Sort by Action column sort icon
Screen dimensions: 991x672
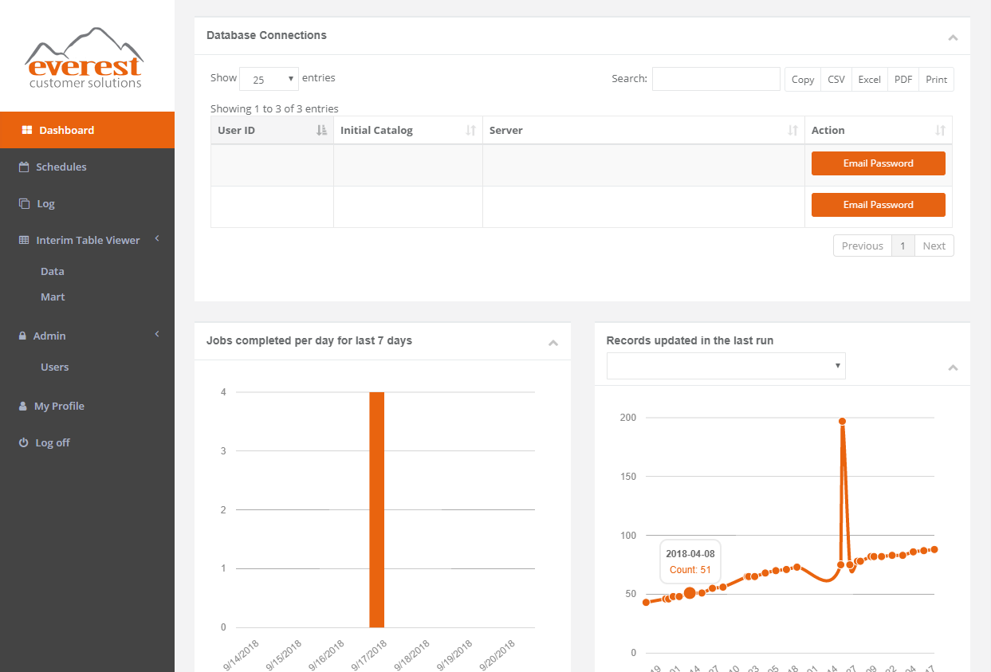point(940,130)
